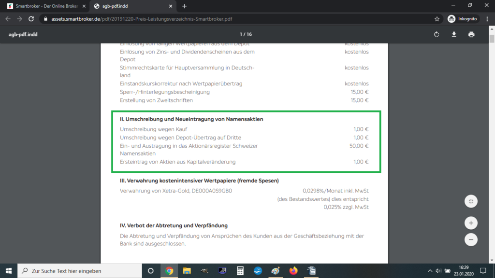Open the battery status icon
The width and height of the screenshot is (495, 278).
[x=447, y=271]
